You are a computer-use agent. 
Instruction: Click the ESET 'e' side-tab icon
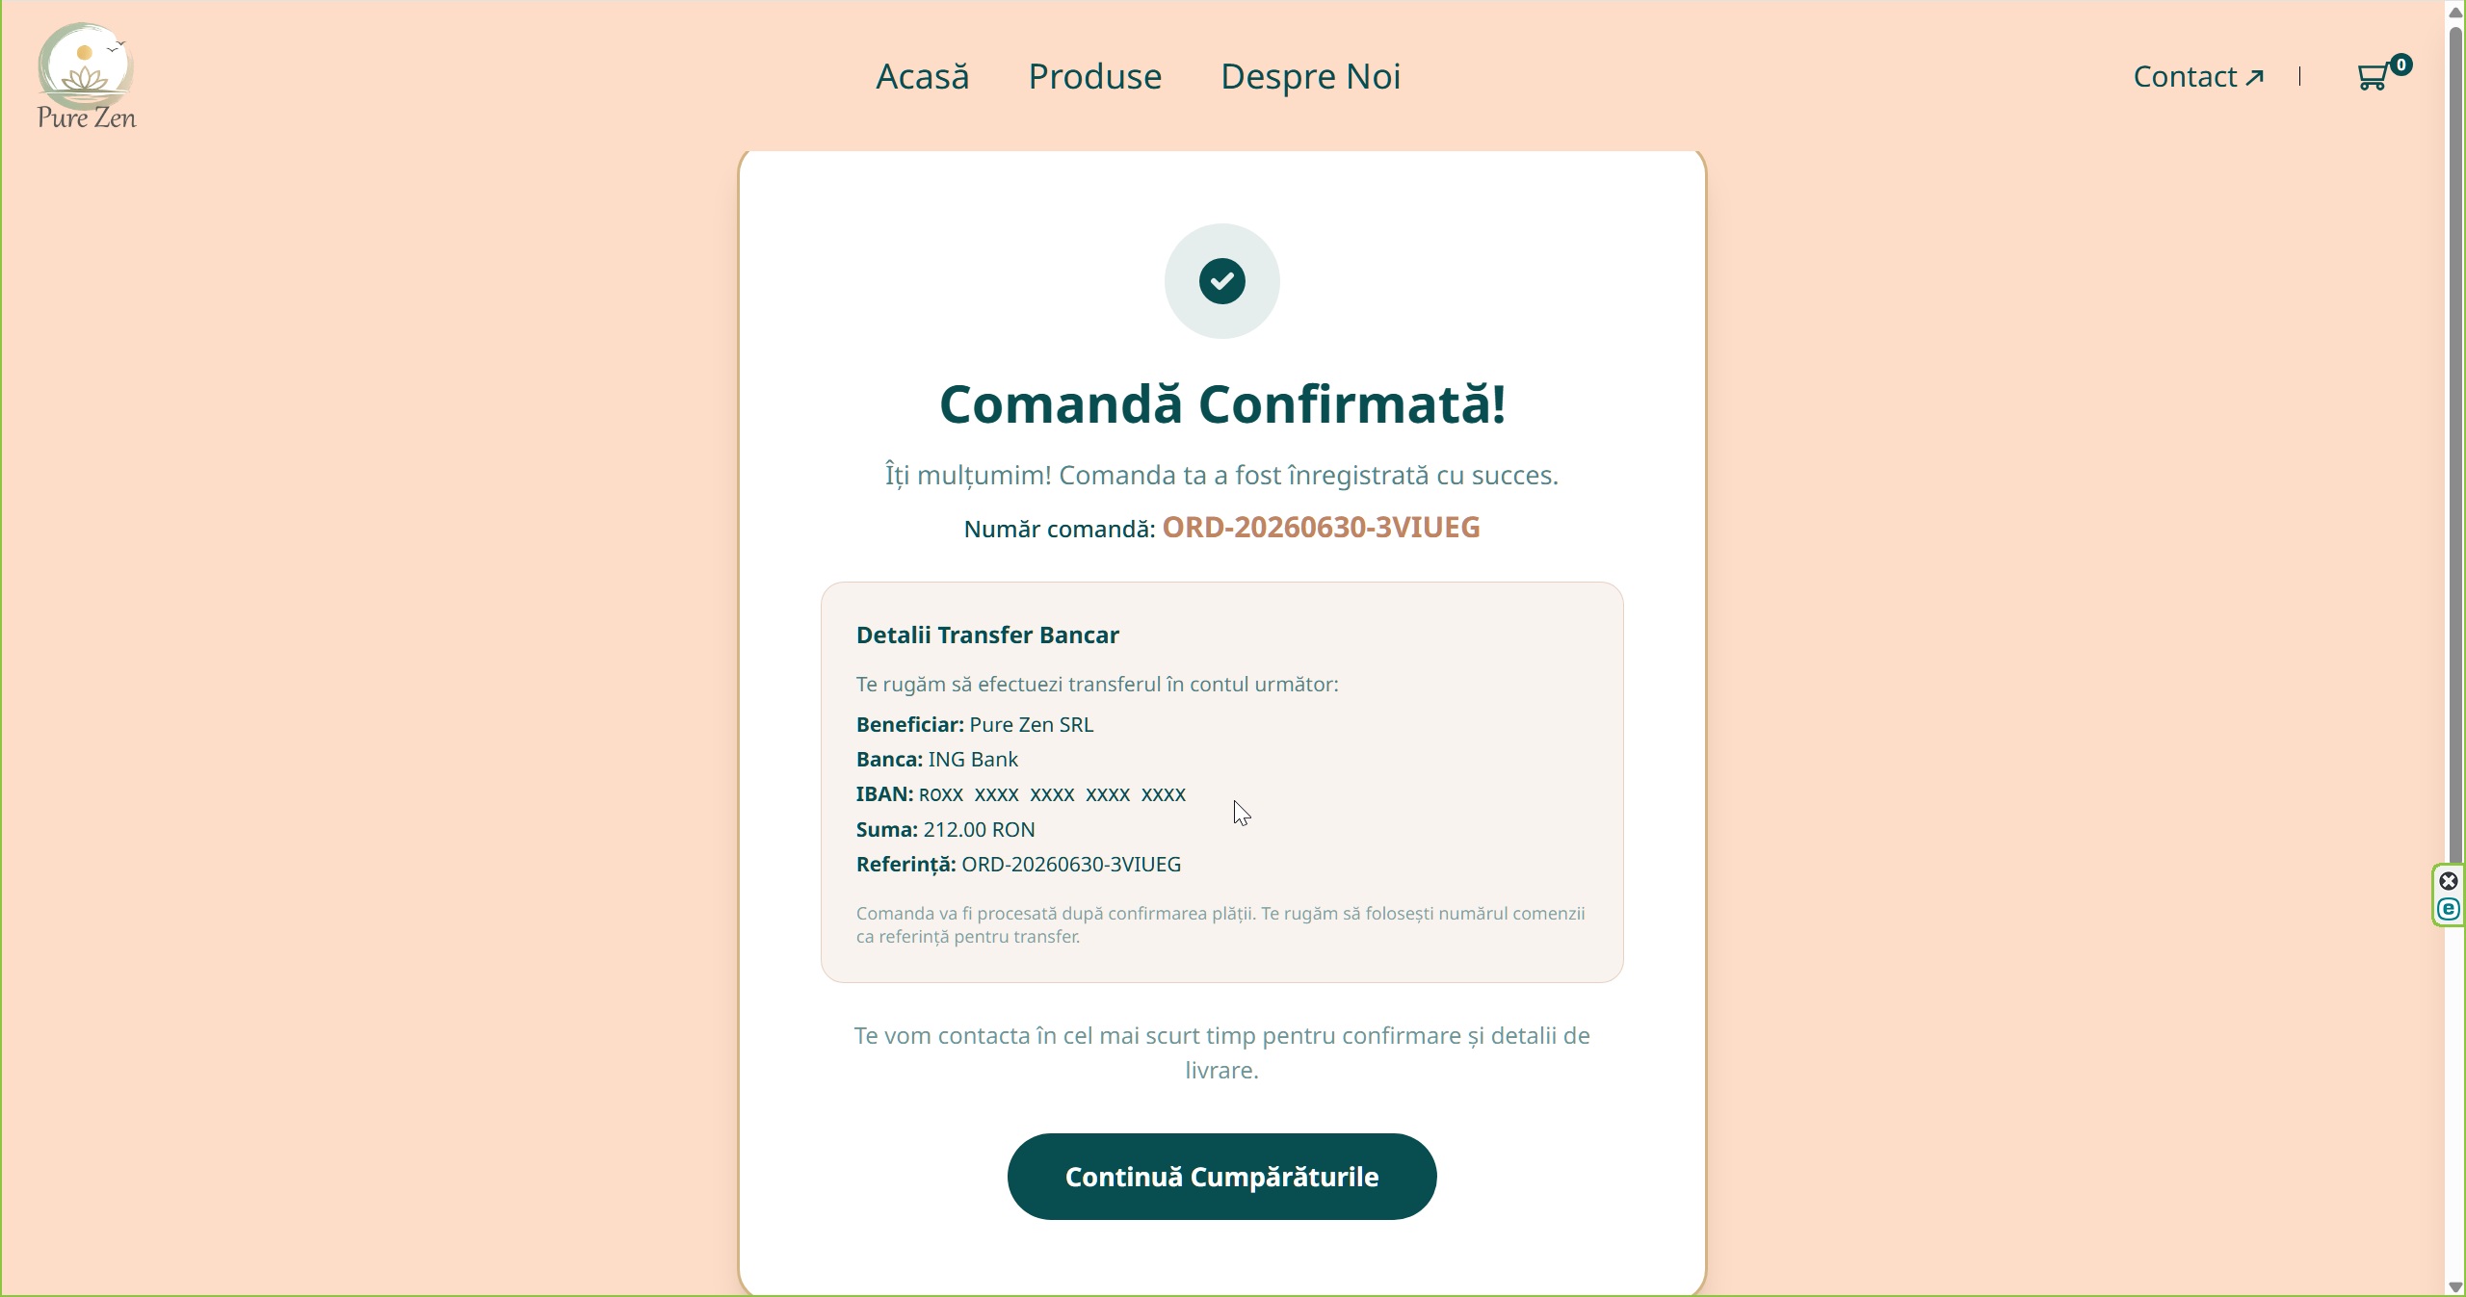click(2449, 909)
